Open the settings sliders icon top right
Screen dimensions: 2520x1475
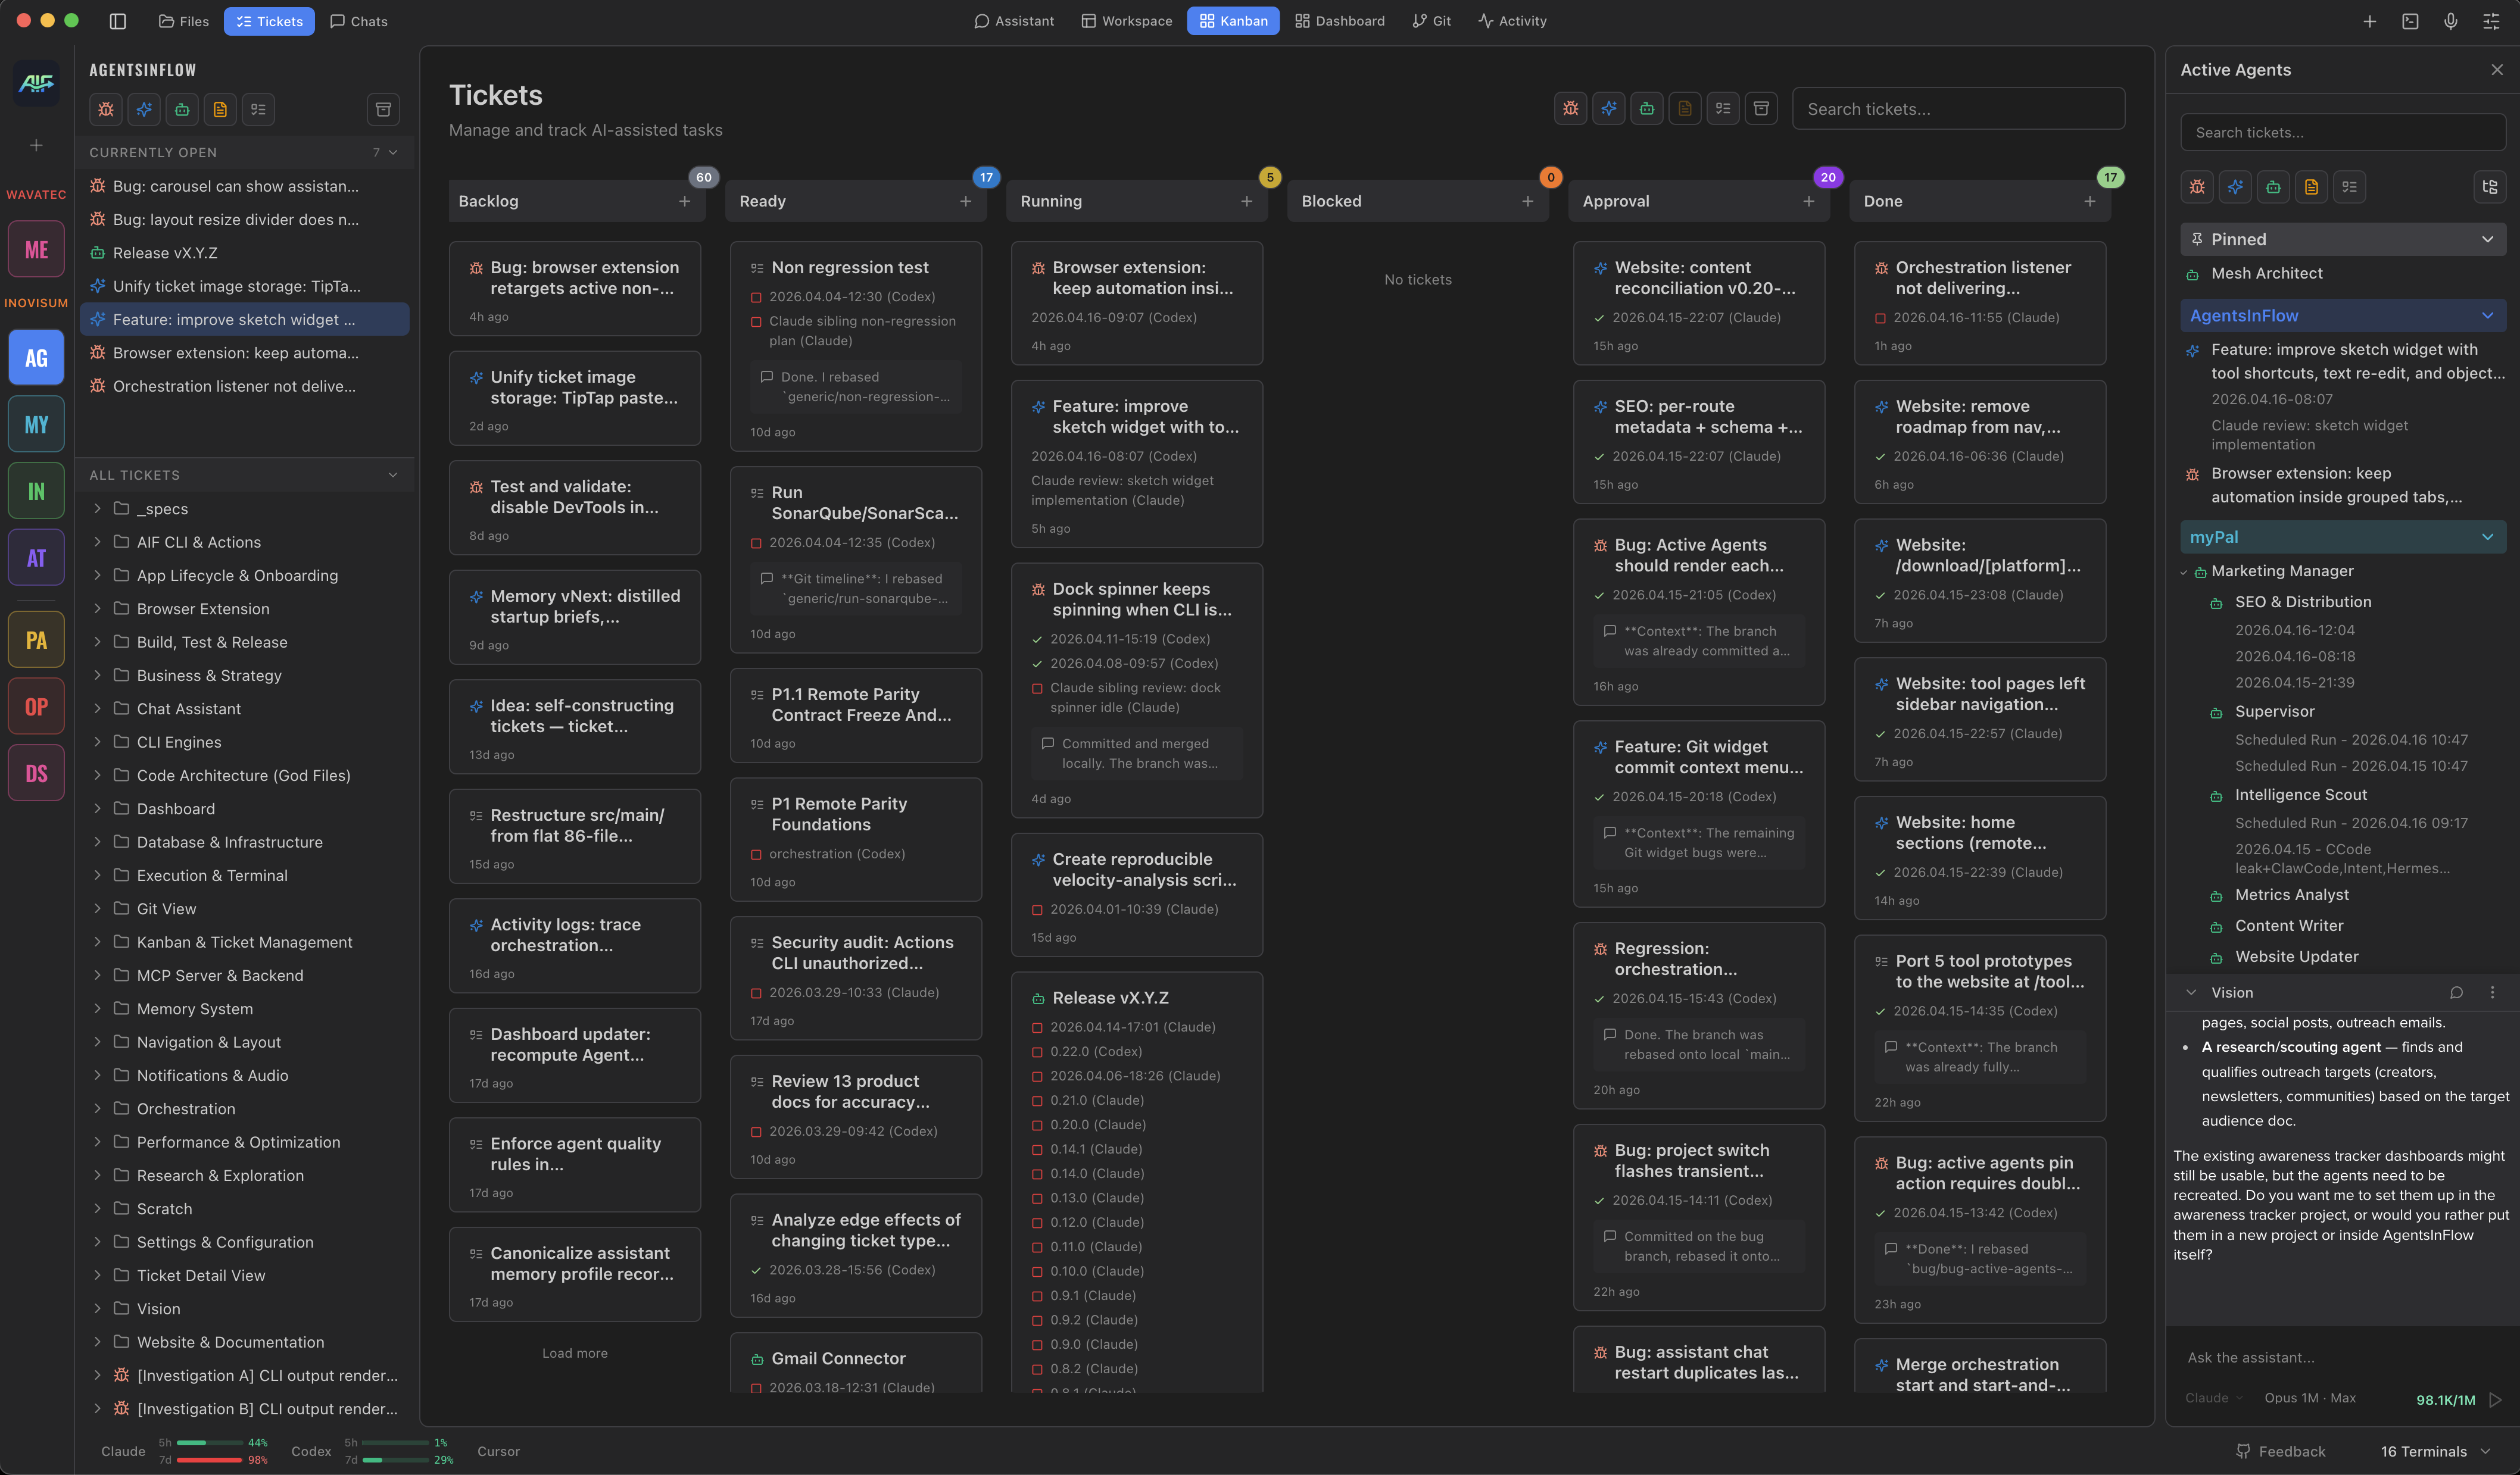pos(2491,21)
